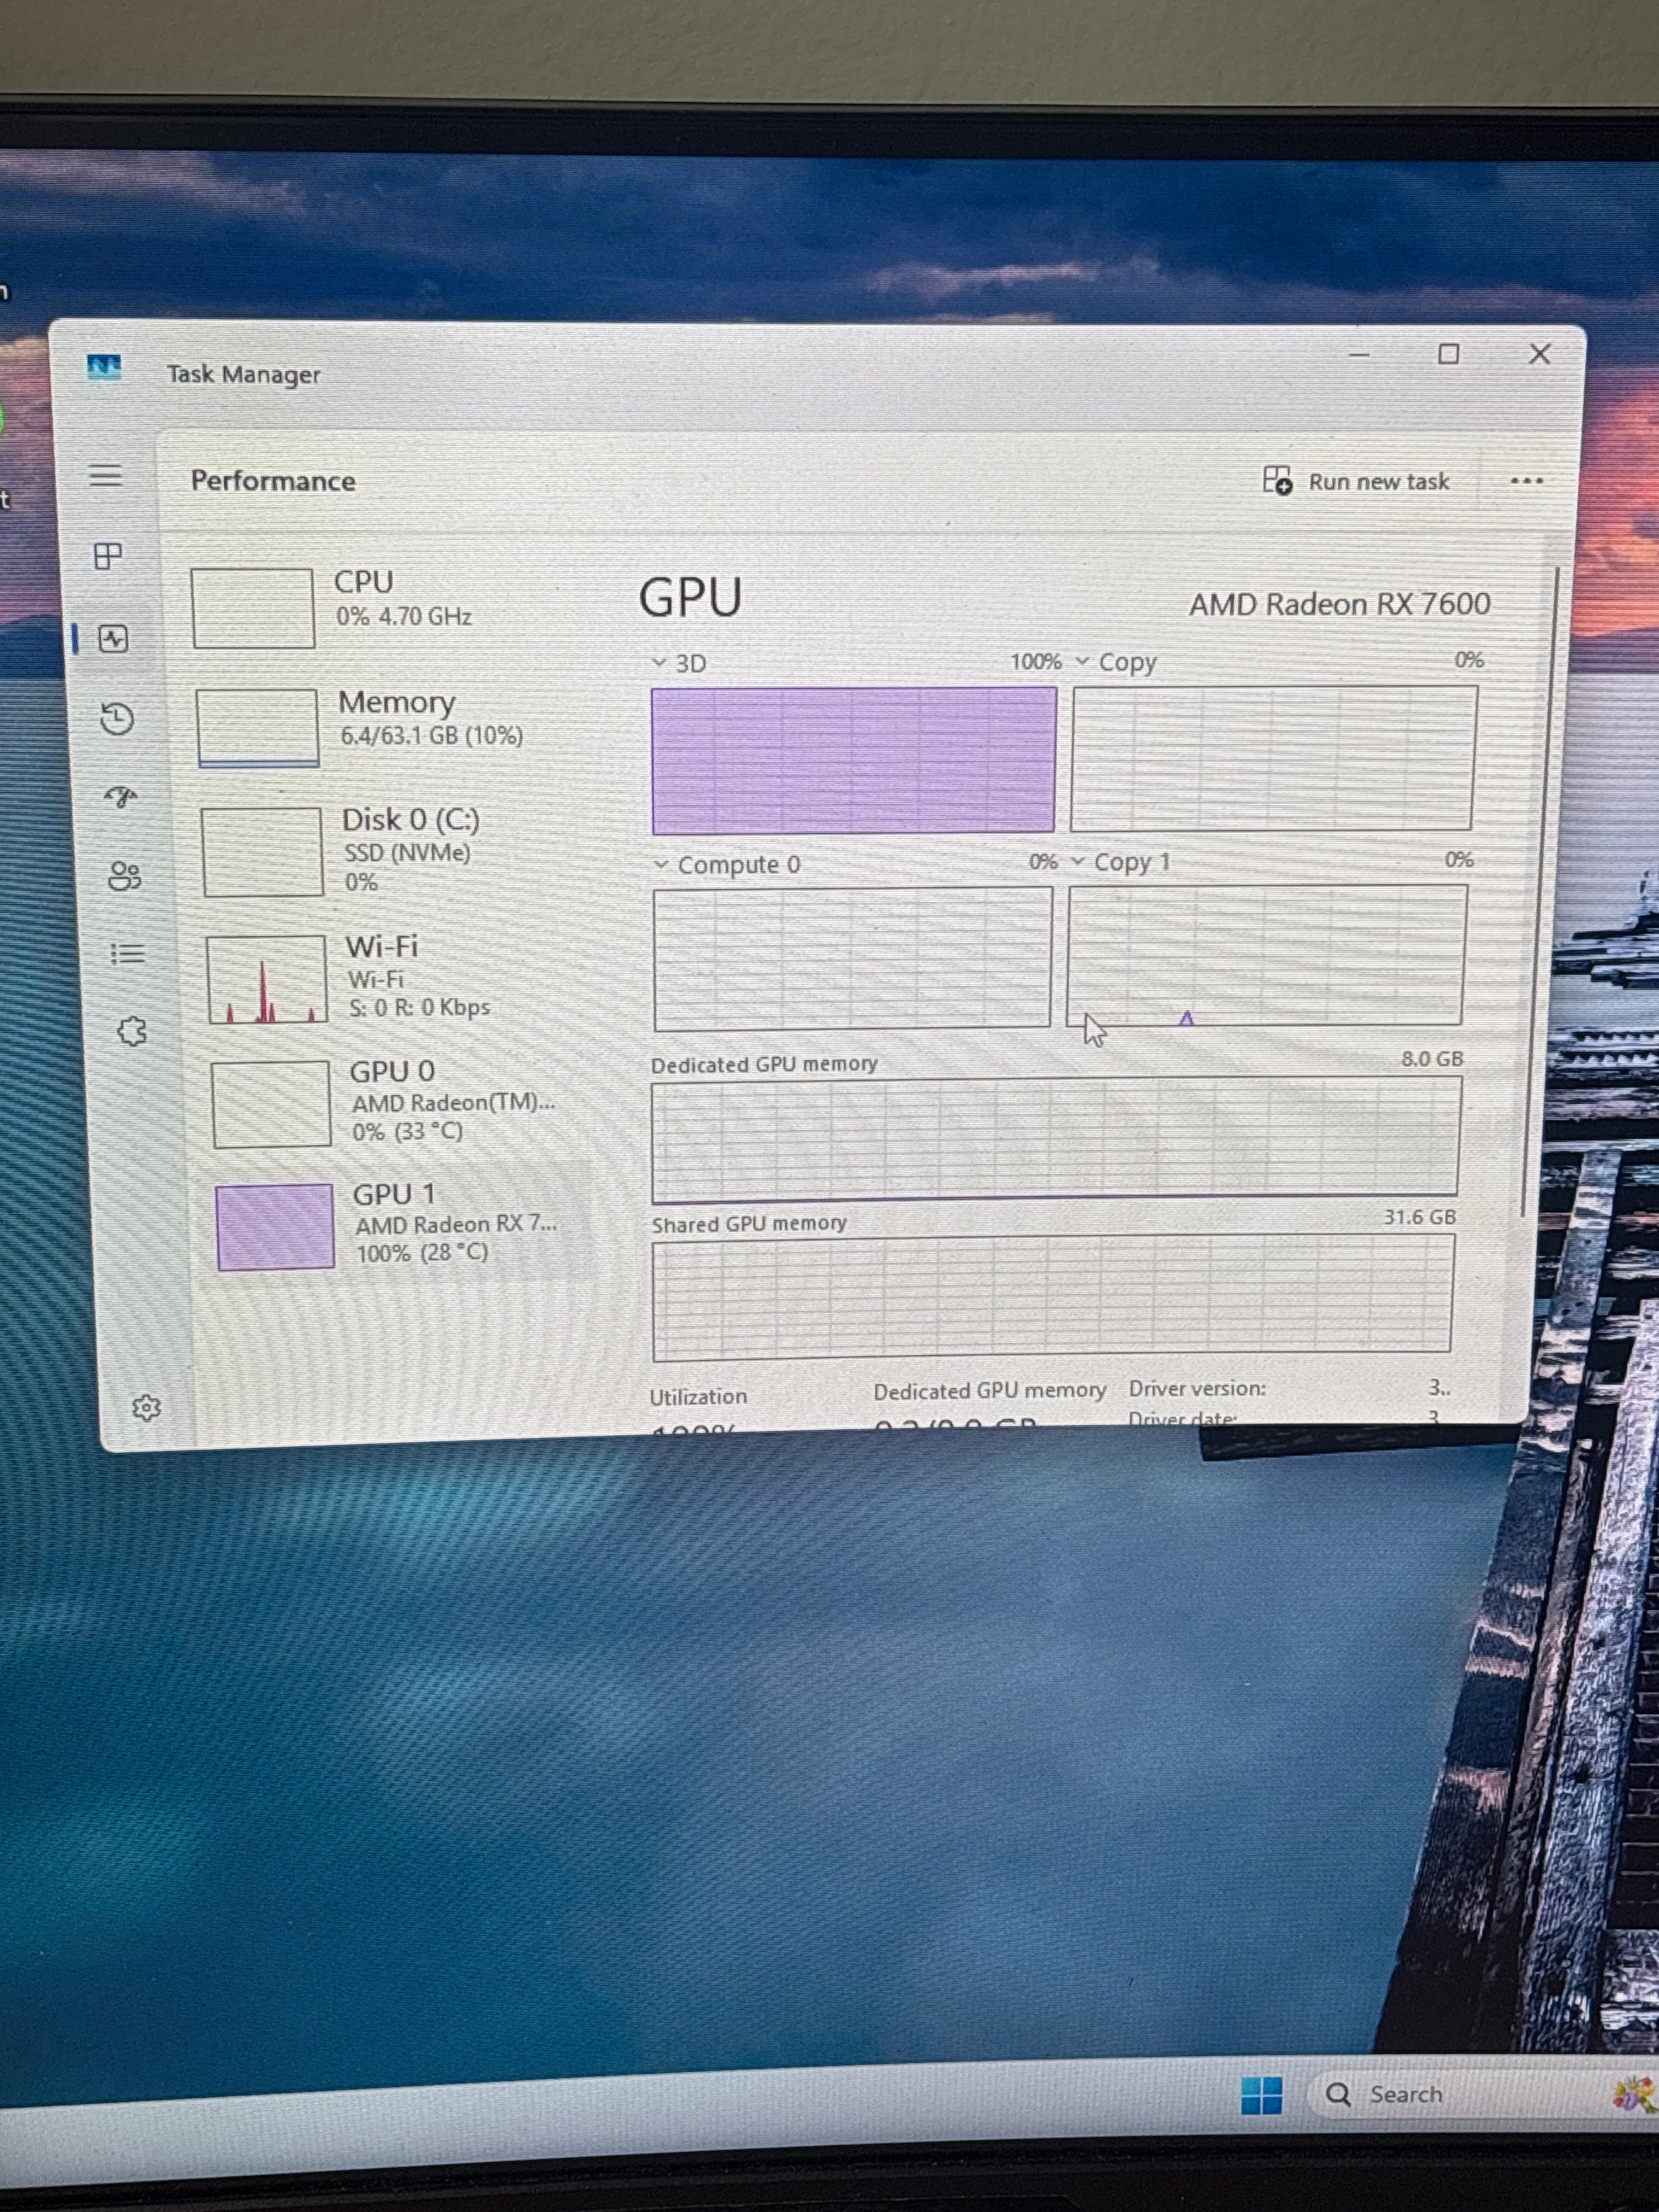Click the GPU 1 purple mini graph thumbnail
The height and width of the screenshot is (2212, 1659).
[275, 1227]
